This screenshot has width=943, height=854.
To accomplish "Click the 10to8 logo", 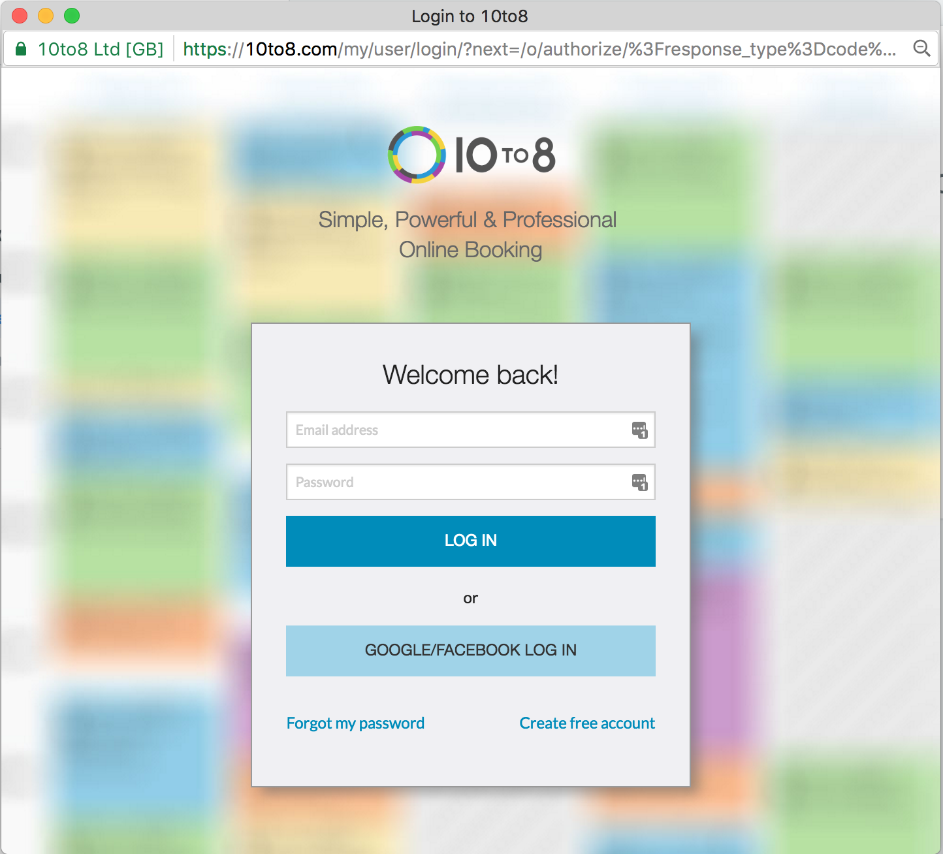I will [471, 155].
